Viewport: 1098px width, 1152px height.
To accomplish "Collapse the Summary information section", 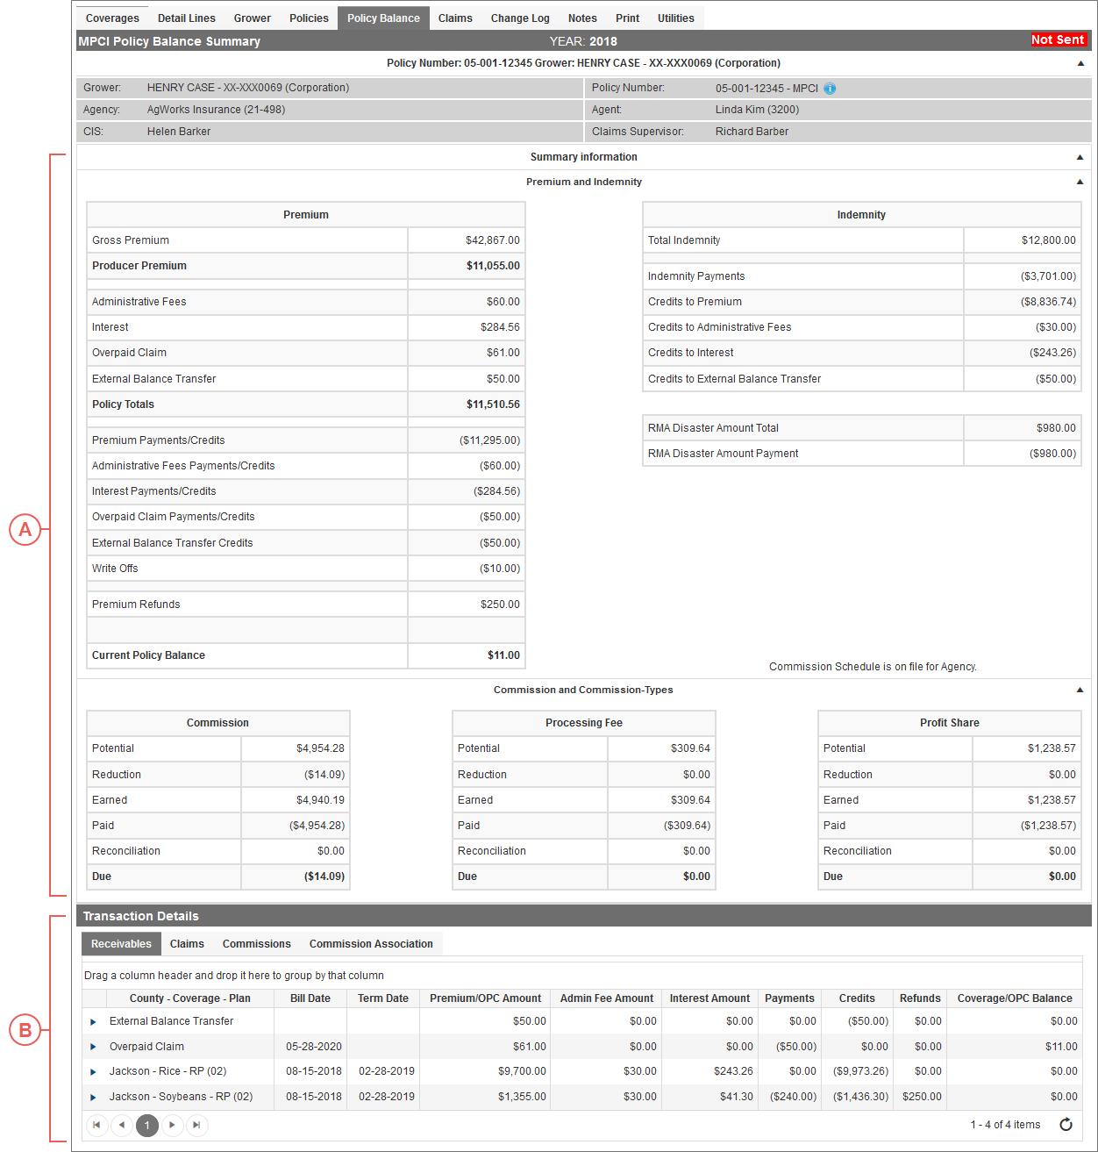I will pyautogui.click(x=1080, y=157).
